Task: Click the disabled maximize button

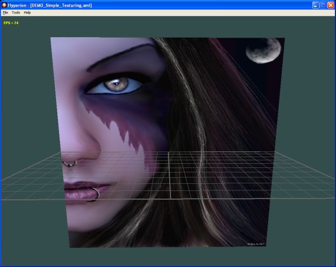Action: pyautogui.click(x=323, y=5)
